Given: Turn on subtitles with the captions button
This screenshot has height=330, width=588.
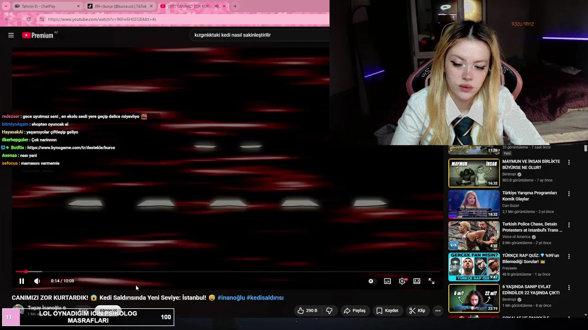Looking at the screenshot, I should pyautogui.click(x=387, y=281).
